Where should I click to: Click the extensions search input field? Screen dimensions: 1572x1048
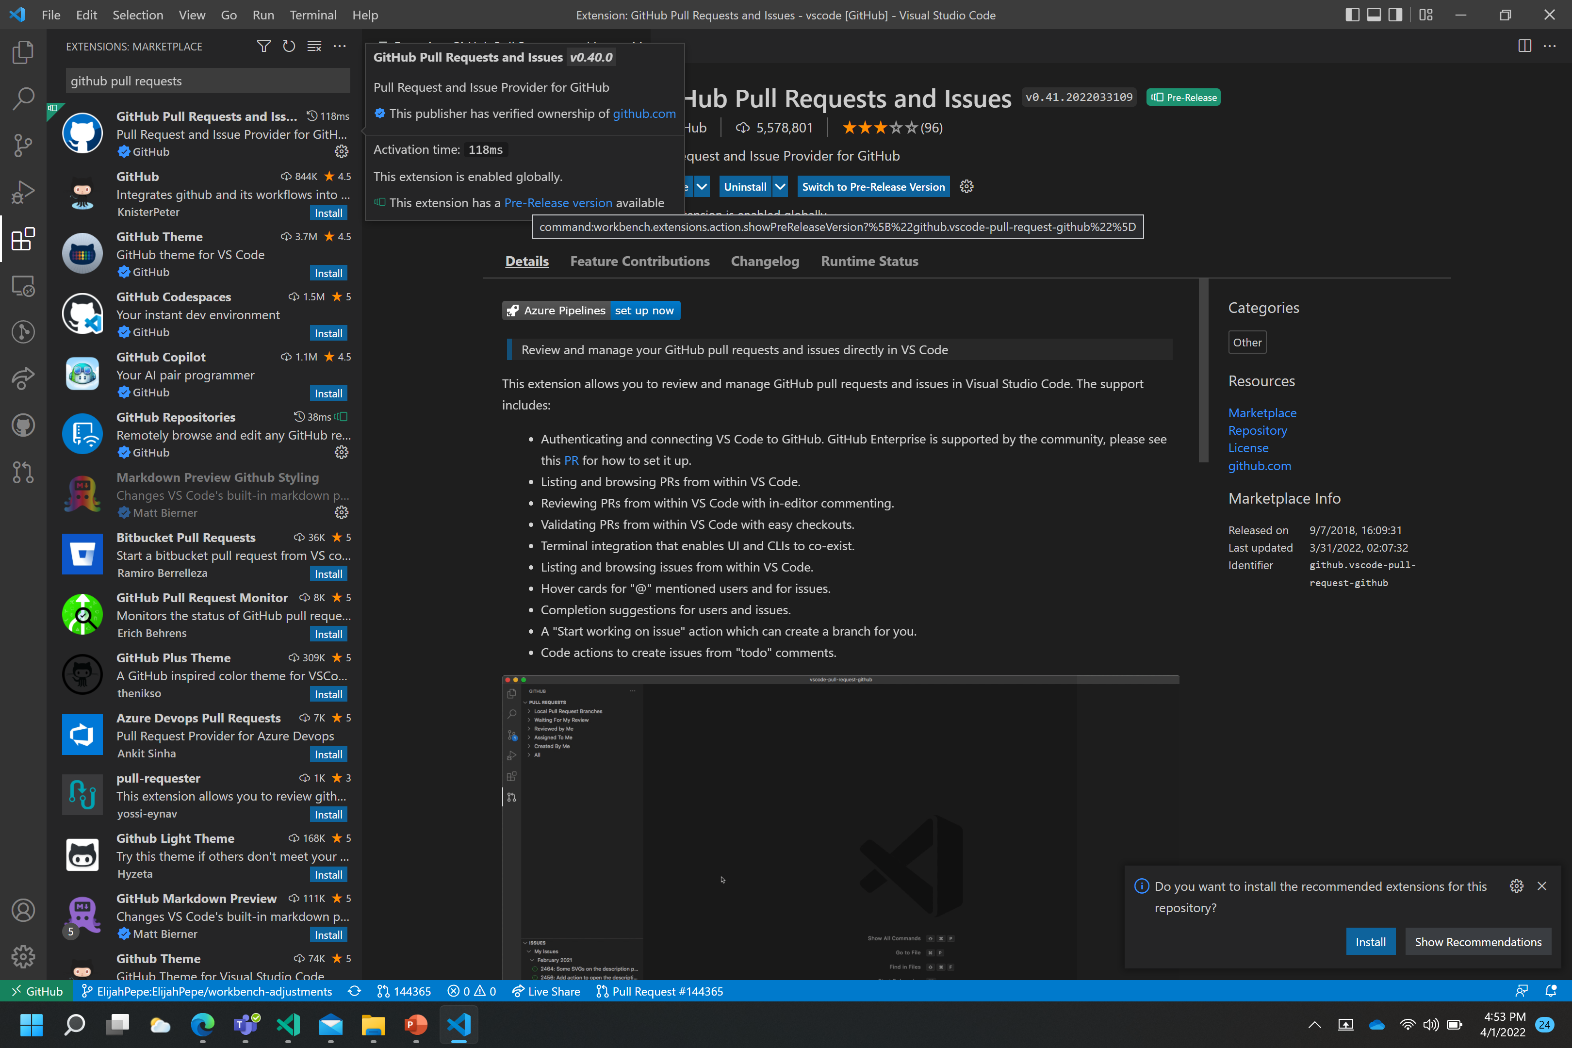point(207,81)
